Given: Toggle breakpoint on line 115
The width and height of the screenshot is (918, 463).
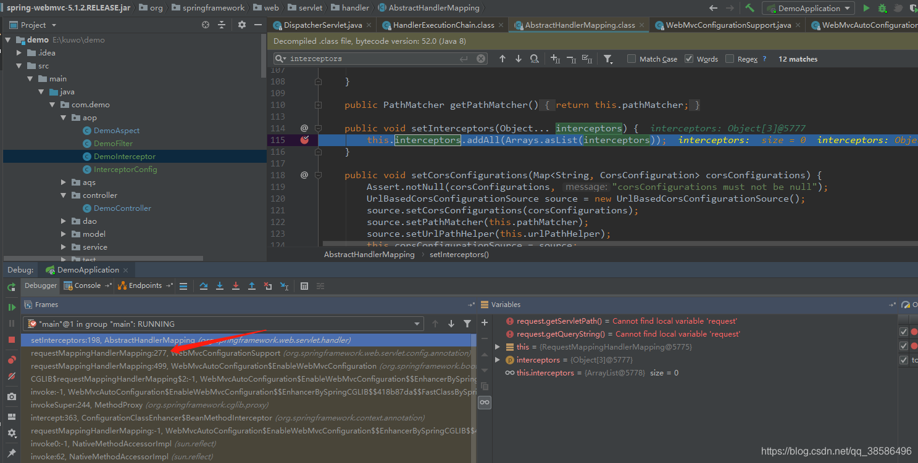Looking at the screenshot, I should 304,140.
